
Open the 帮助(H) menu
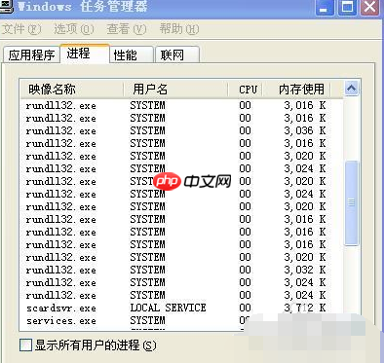point(179,29)
